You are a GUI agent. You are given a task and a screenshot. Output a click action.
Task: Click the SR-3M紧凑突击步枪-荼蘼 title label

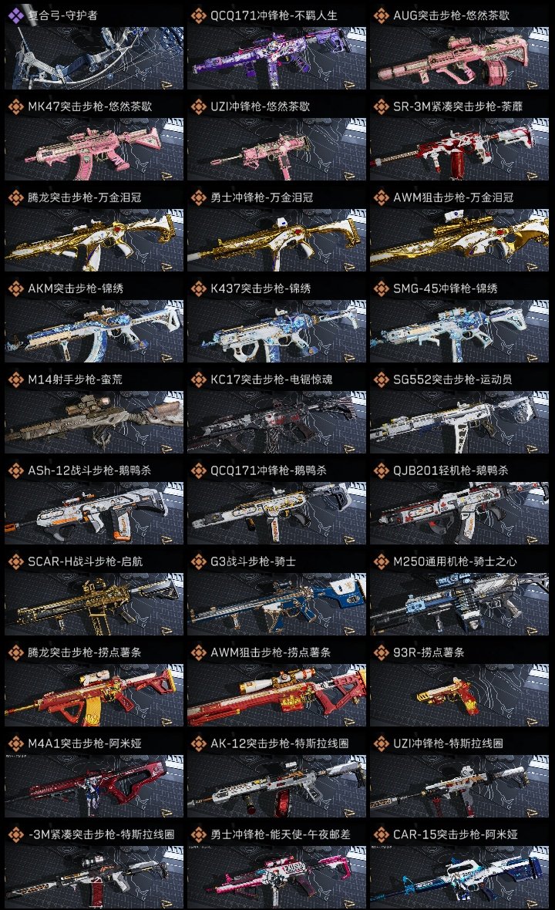pos(458,106)
